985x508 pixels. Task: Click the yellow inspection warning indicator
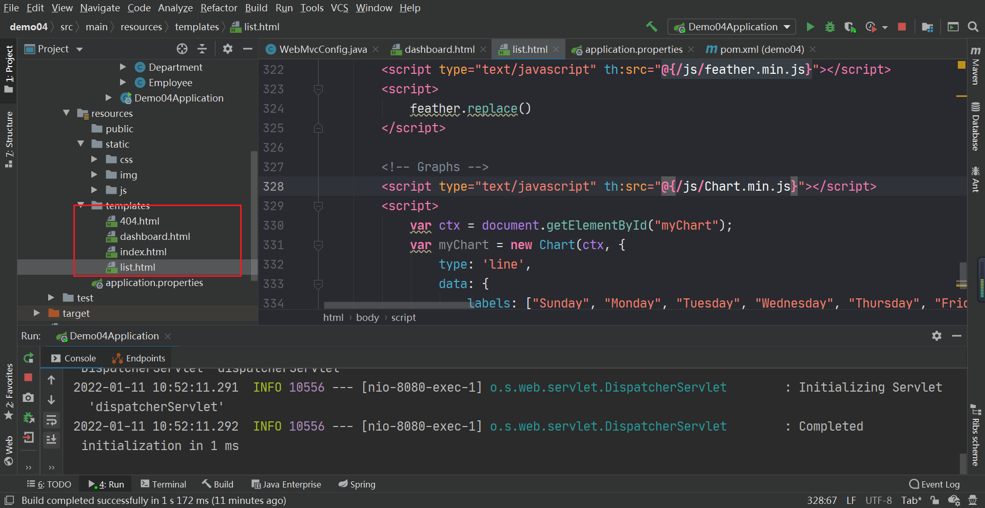(961, 65)
